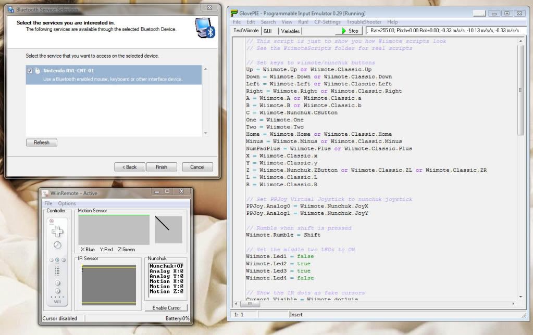Screen dimensions: 533x335
Task: Click the line 'PPJoy.Analog0 = Wiimote.Nunchuk.JoyX'
Action: click(x=307, y=206)
